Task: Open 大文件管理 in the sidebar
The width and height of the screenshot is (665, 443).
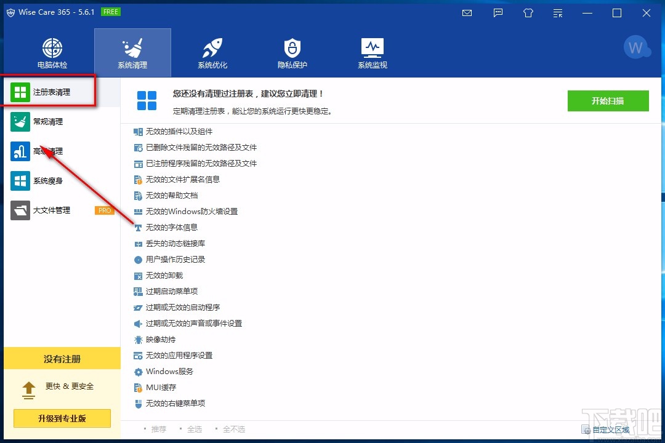Action: [x=62, y=210]
